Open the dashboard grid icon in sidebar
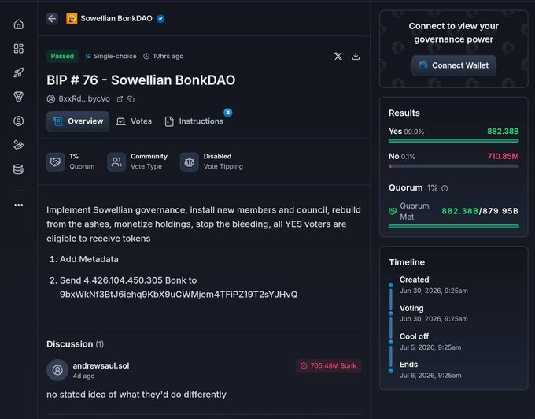535x419 pixels. (19, 49)
